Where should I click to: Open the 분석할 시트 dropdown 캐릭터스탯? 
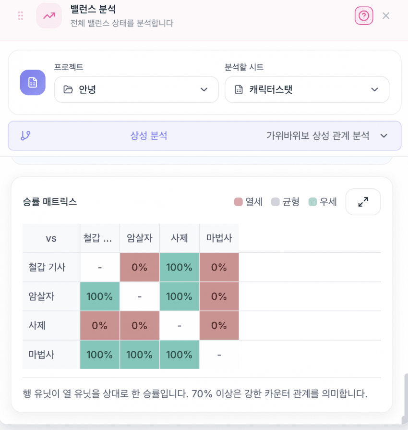307,89
